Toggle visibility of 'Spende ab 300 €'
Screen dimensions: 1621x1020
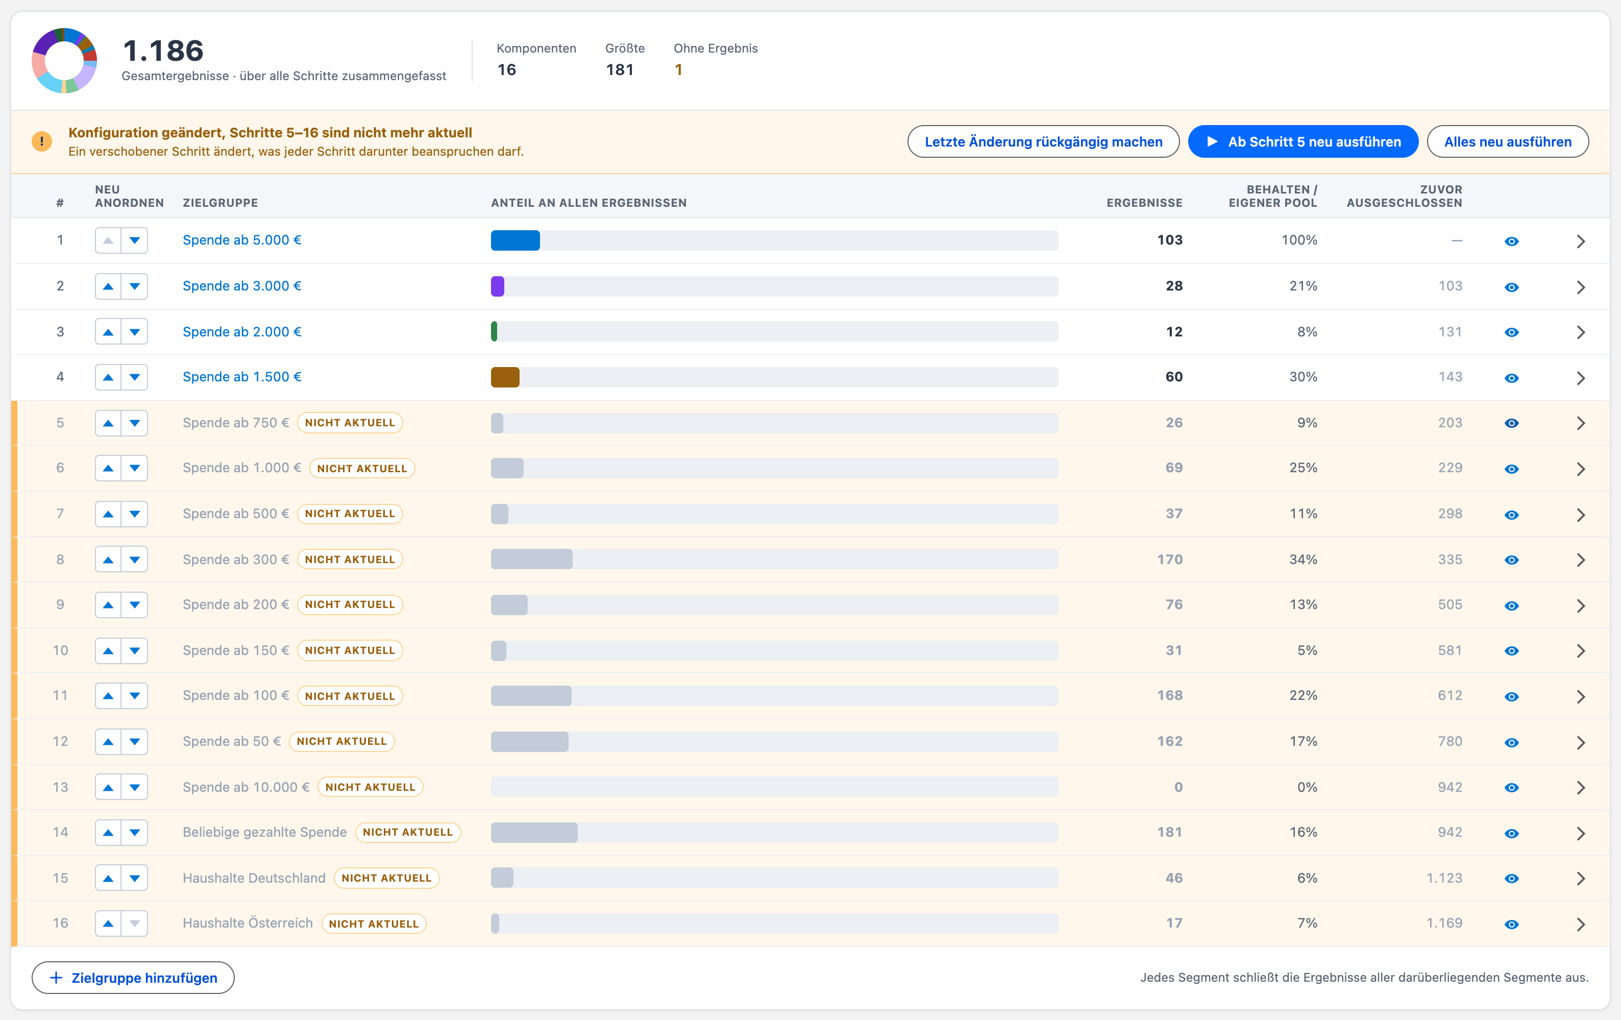[x=1511, y=560]
